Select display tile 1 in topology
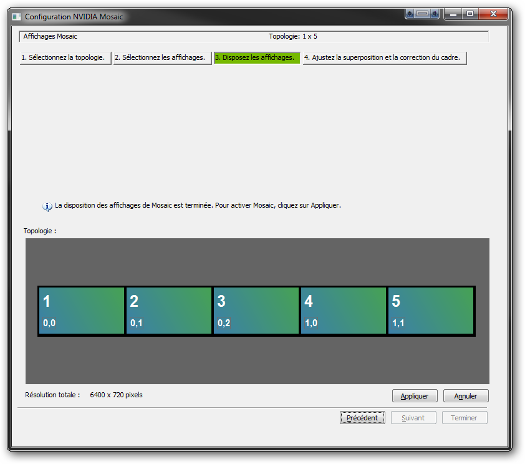Viewport: 525px width, 464px height. (x=82, y=311)
